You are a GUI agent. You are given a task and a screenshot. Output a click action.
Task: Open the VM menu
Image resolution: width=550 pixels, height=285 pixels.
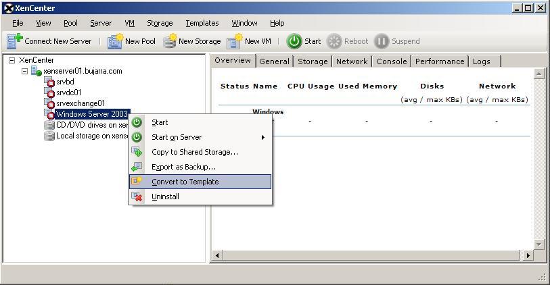pyautogui.click(x=129, y=23)
